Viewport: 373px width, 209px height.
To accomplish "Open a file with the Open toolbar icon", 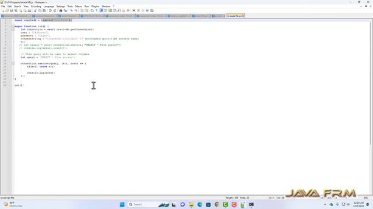I will pos(7,10).
